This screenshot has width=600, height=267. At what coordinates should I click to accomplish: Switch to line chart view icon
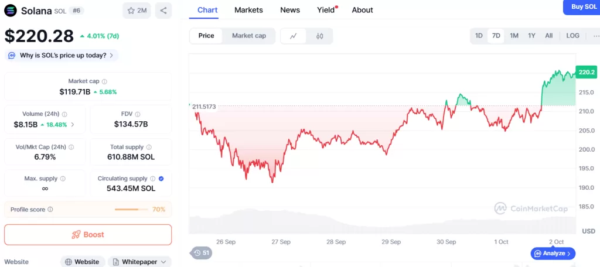point(294,36)
